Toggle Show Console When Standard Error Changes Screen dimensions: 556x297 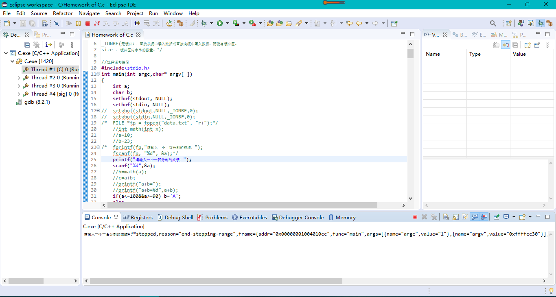tap(484, 217)
